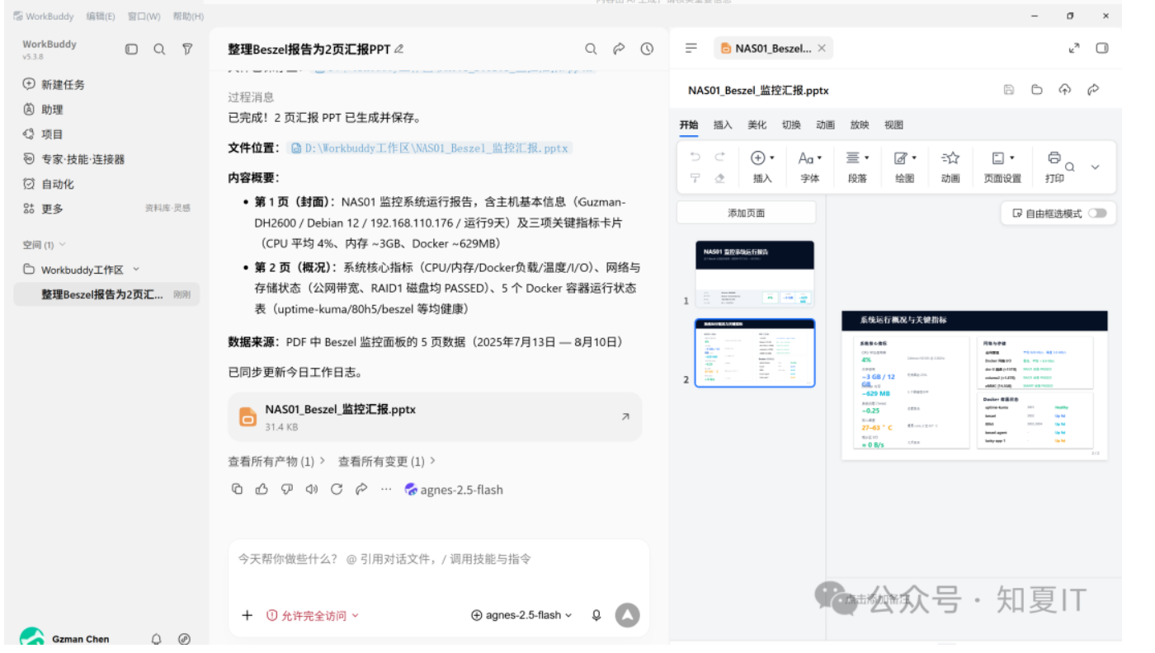1155x653 pixels.
Task: Copy the assistant reply
Action: pyautogui.click(x=238, y=489)
